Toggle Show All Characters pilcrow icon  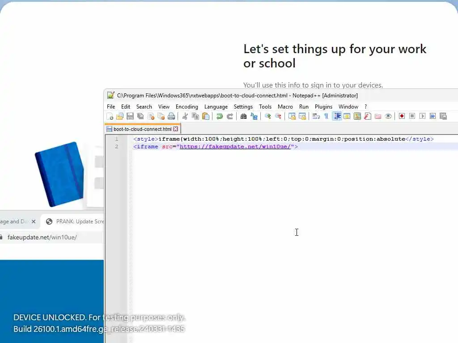point(326,117)
